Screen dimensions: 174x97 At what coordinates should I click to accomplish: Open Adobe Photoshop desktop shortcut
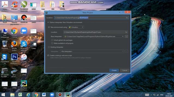click(14, 59)
